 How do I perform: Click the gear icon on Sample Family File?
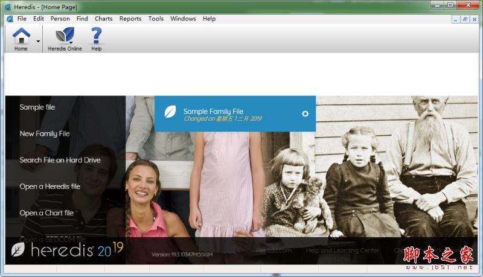click(x=305, y=113)
